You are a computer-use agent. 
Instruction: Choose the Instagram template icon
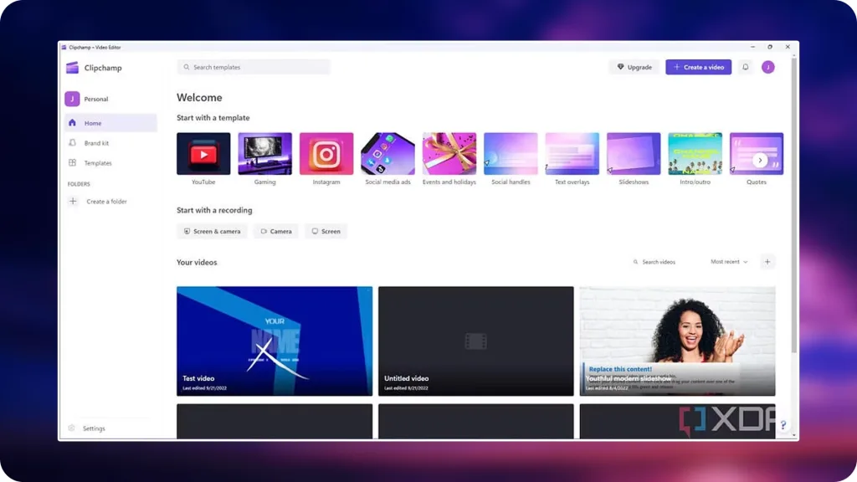click(326, 154)
